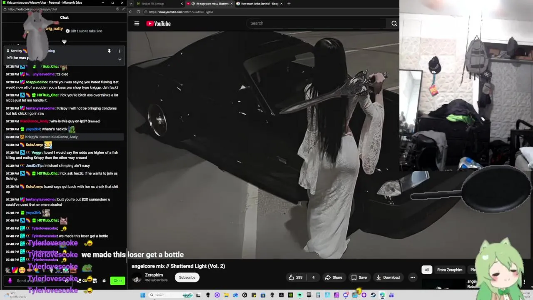
Task: Open the chat identity purple icon
Action: 10,281
